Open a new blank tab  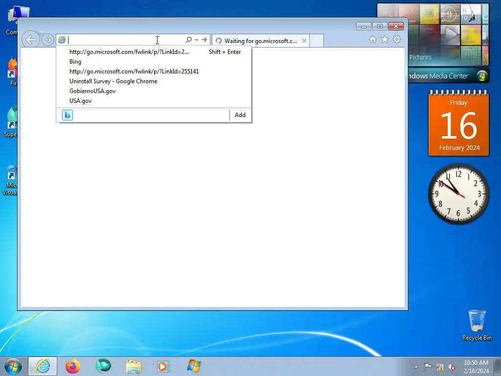pyautogui.click(x=317, y=41)
